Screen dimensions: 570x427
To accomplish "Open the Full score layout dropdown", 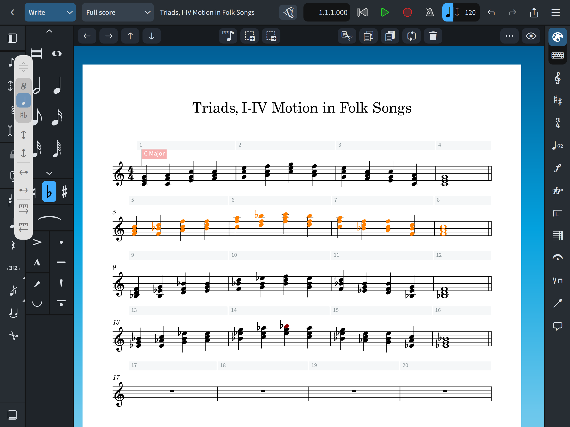I will [117, 12].
